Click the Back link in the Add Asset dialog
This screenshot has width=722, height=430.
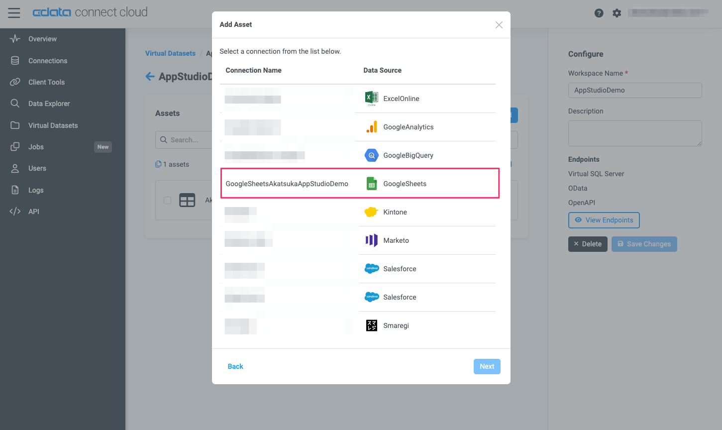point(235,366)
